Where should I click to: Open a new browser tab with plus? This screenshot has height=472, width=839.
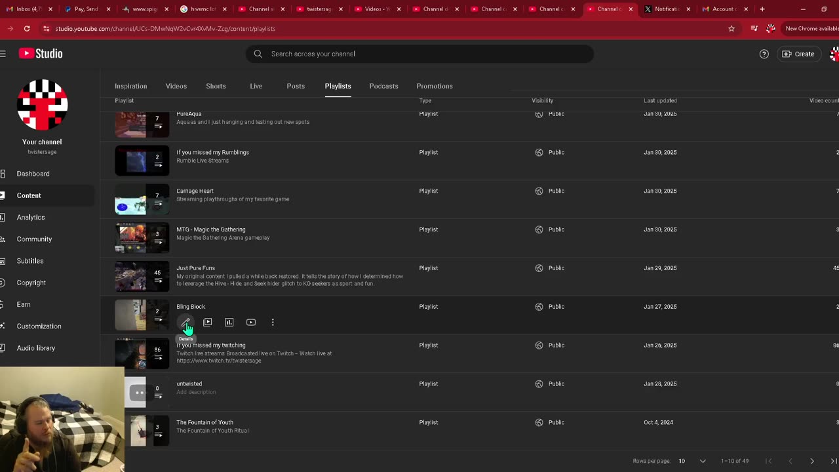(762, 9)
